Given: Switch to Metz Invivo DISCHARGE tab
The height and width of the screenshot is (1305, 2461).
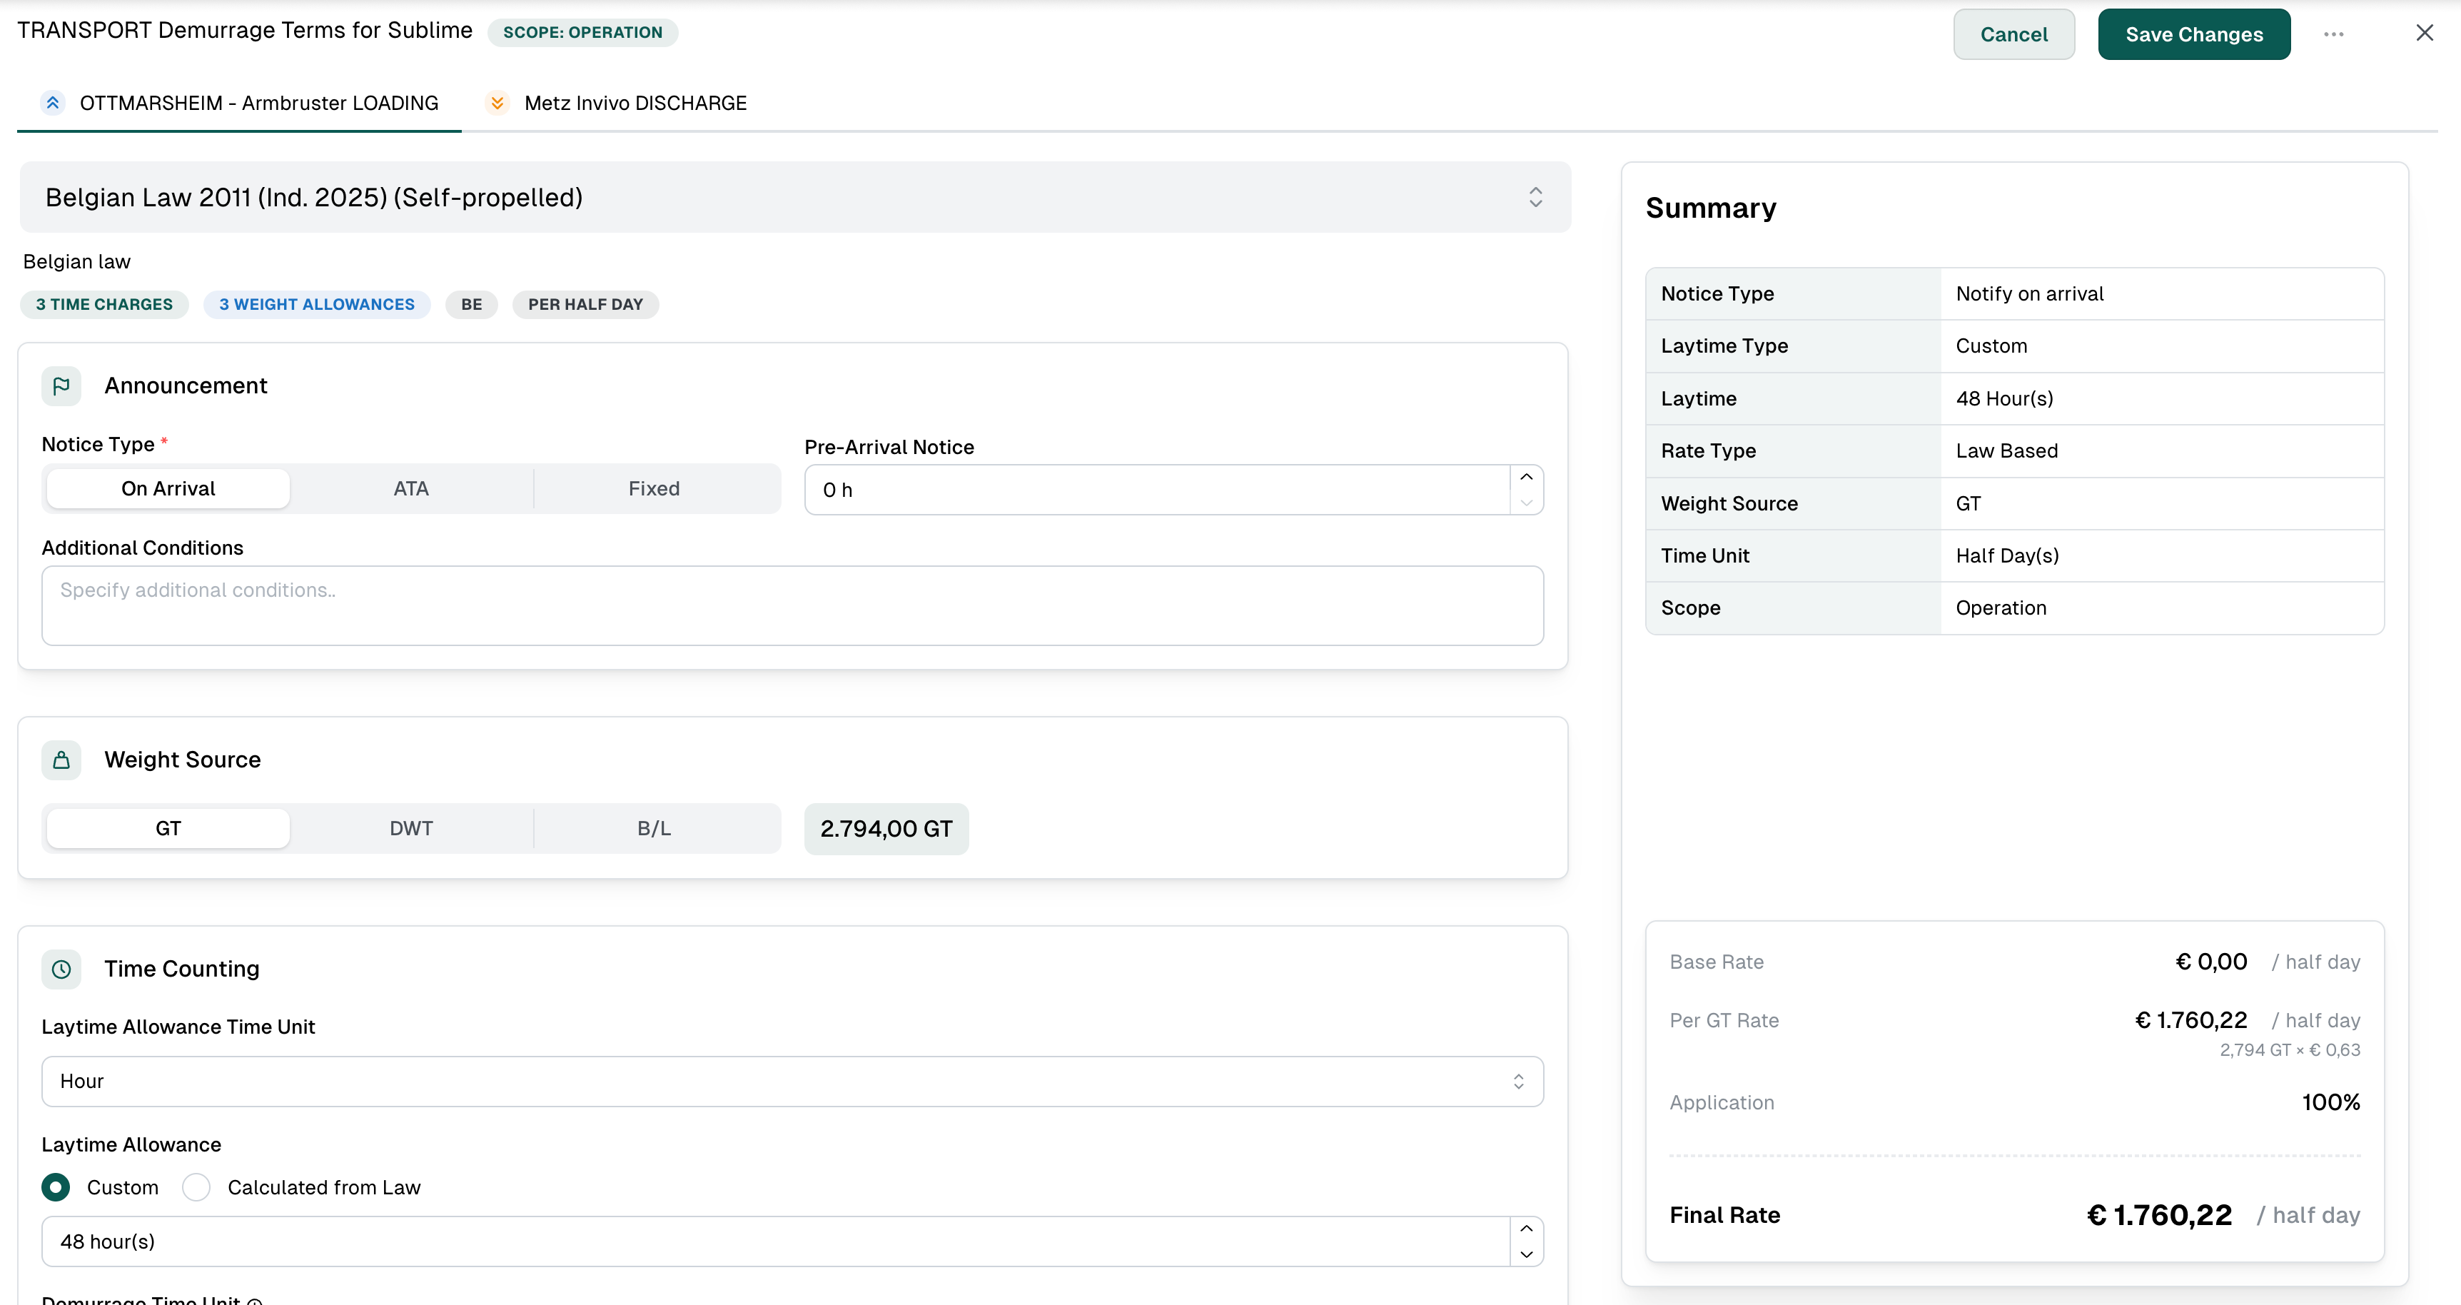Looking at the screenshot, I should click(635, 104).
